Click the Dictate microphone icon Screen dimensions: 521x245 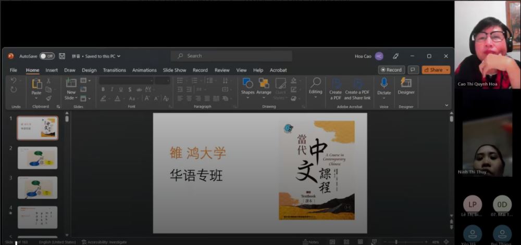point(384,83)
